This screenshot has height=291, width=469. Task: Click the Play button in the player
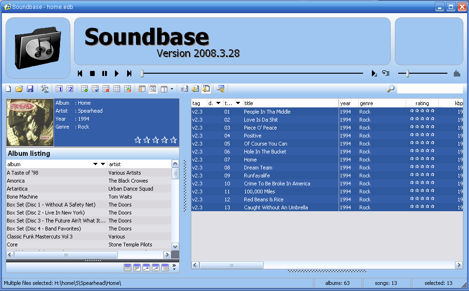click(117, 74)
